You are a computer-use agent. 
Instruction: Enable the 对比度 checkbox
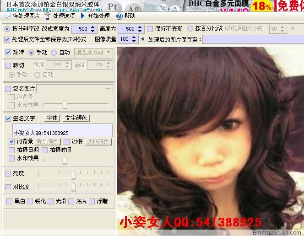[x=8, y=187]
